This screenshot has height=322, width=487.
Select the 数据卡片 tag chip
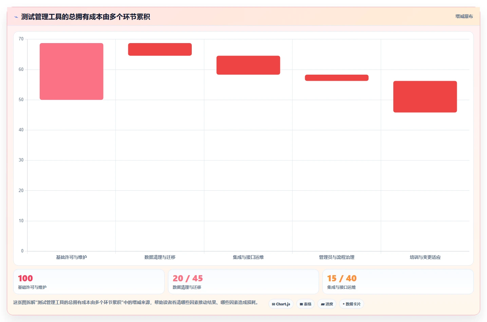click(352, 304)
